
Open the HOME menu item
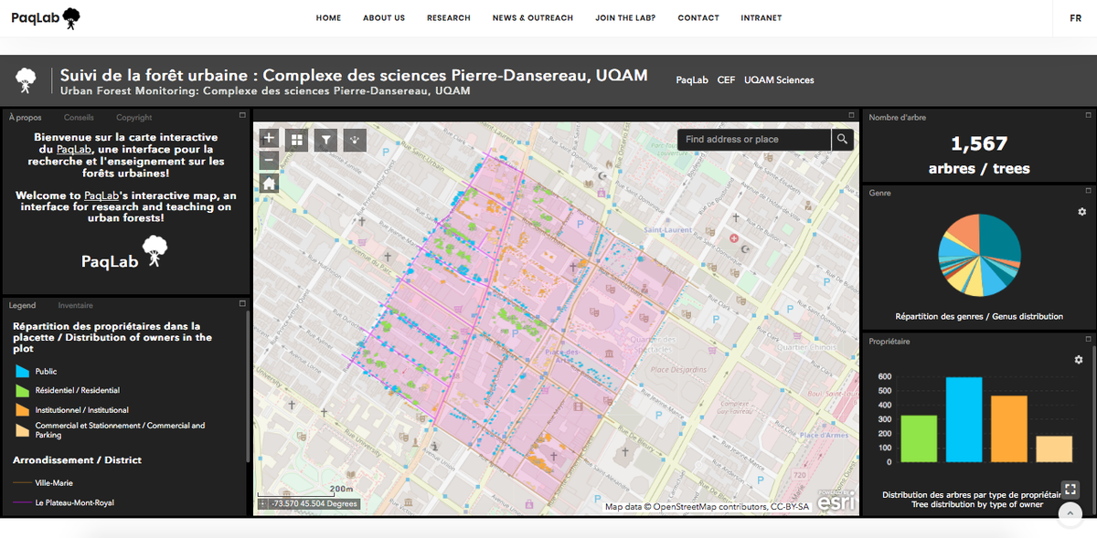[328, 18]
